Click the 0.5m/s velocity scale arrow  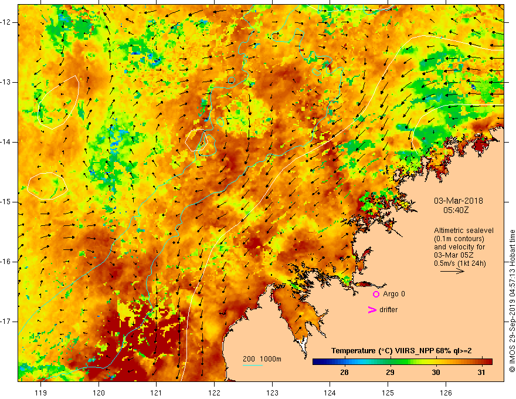pos(452,271)
